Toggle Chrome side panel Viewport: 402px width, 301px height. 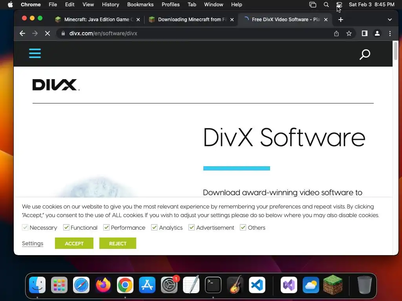pos(365,33)
